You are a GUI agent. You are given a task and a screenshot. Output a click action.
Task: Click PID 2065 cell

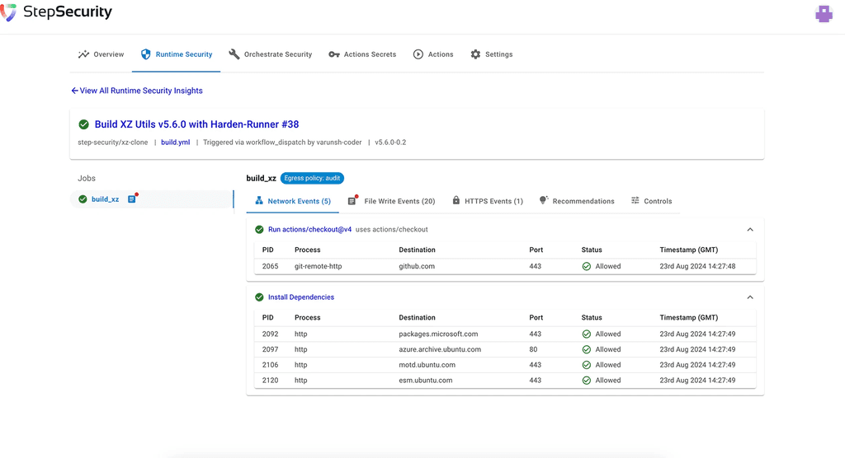(270, 266)
